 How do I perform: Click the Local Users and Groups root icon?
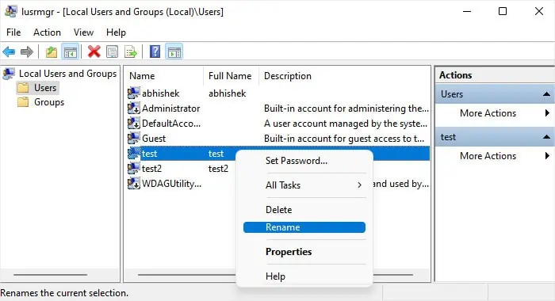pyautogui.click(x=9, y=74)
